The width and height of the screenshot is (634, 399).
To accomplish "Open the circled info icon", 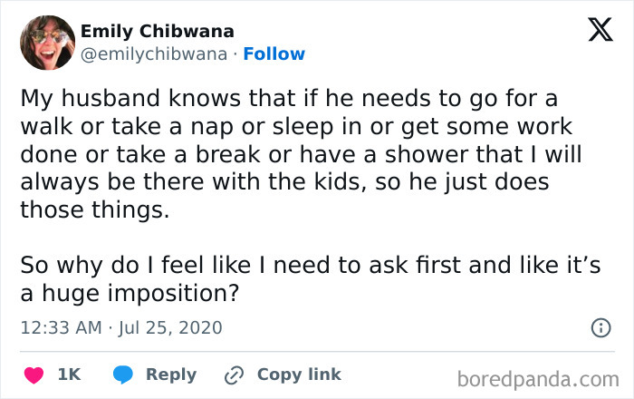I will coord(600,327).
